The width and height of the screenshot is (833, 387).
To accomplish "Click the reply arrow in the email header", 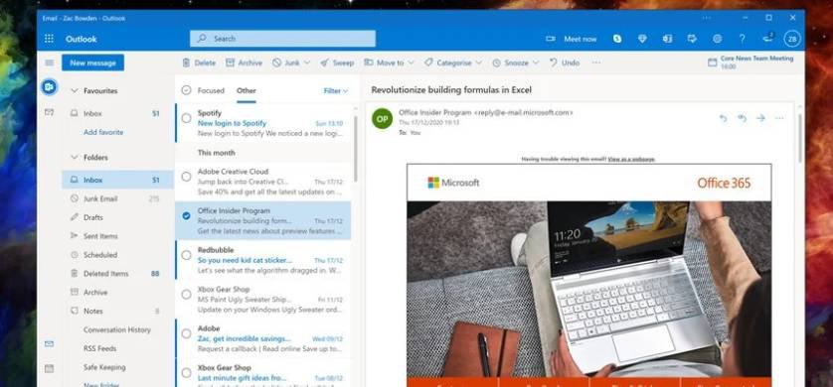I will click(723, 118).
